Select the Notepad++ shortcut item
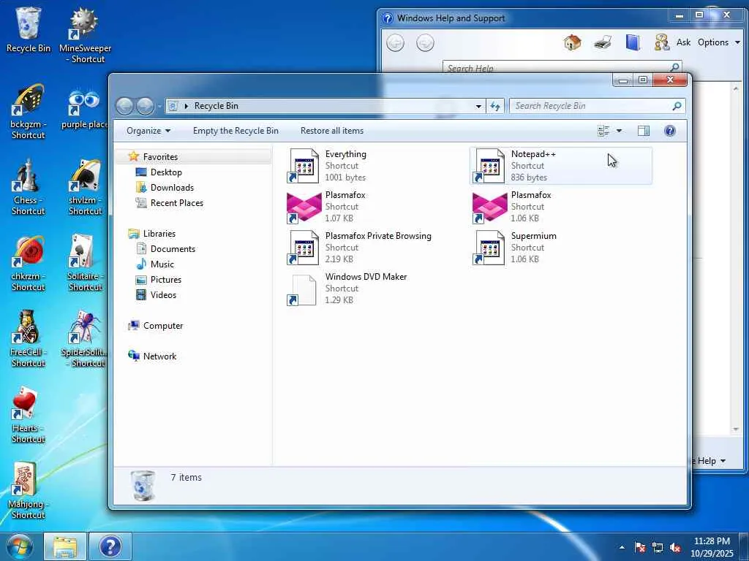 click(x=561, y=166)
